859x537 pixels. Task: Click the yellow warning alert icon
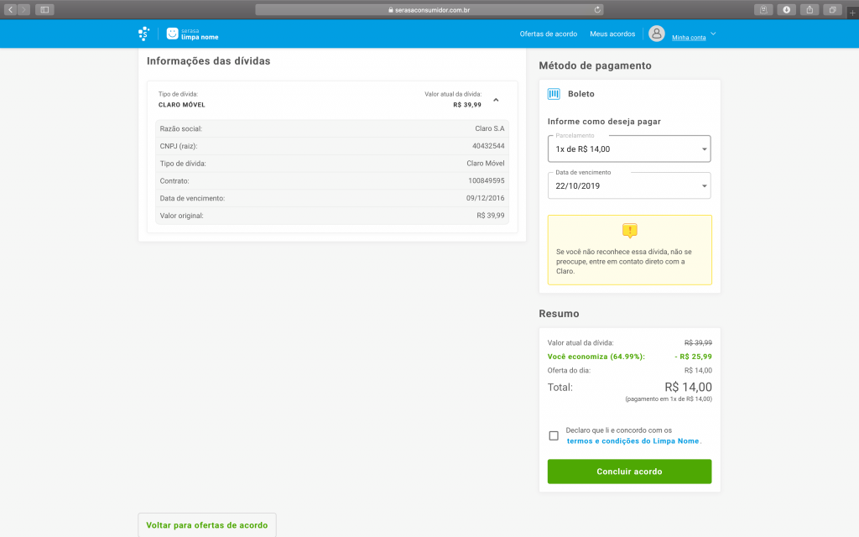629,231
